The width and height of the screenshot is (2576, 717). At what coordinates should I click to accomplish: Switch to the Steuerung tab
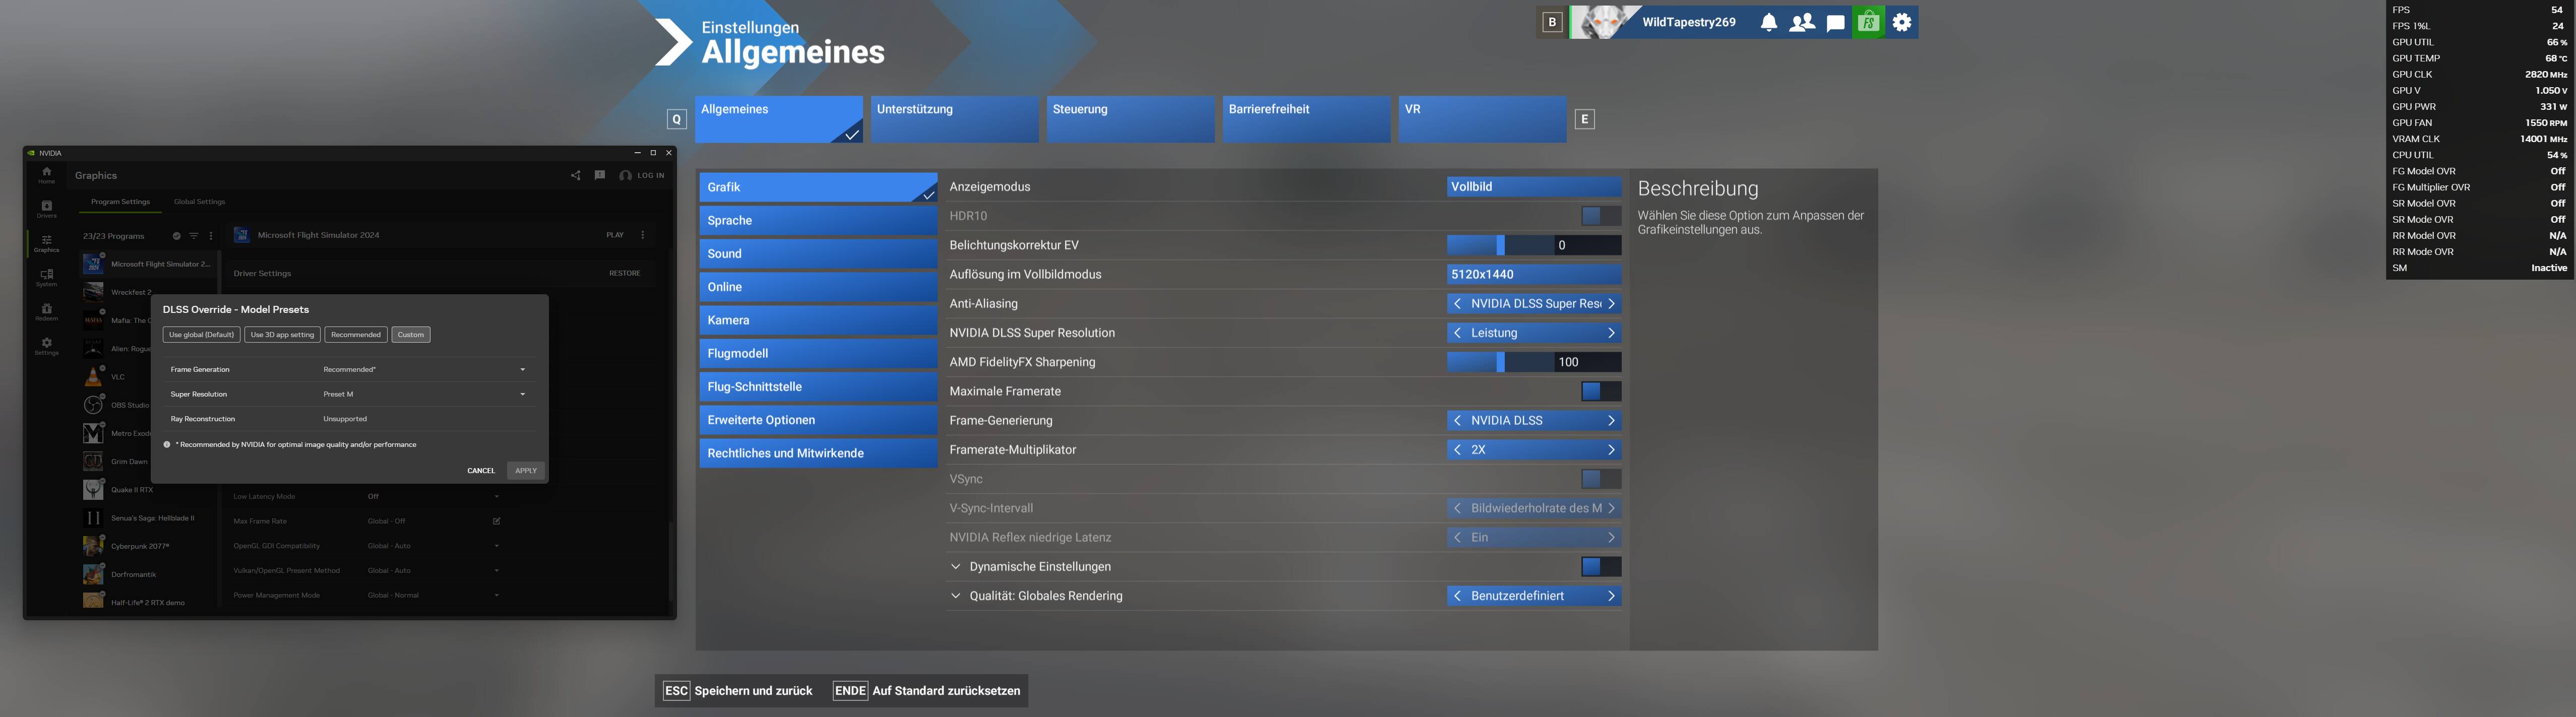point(1129,118)
